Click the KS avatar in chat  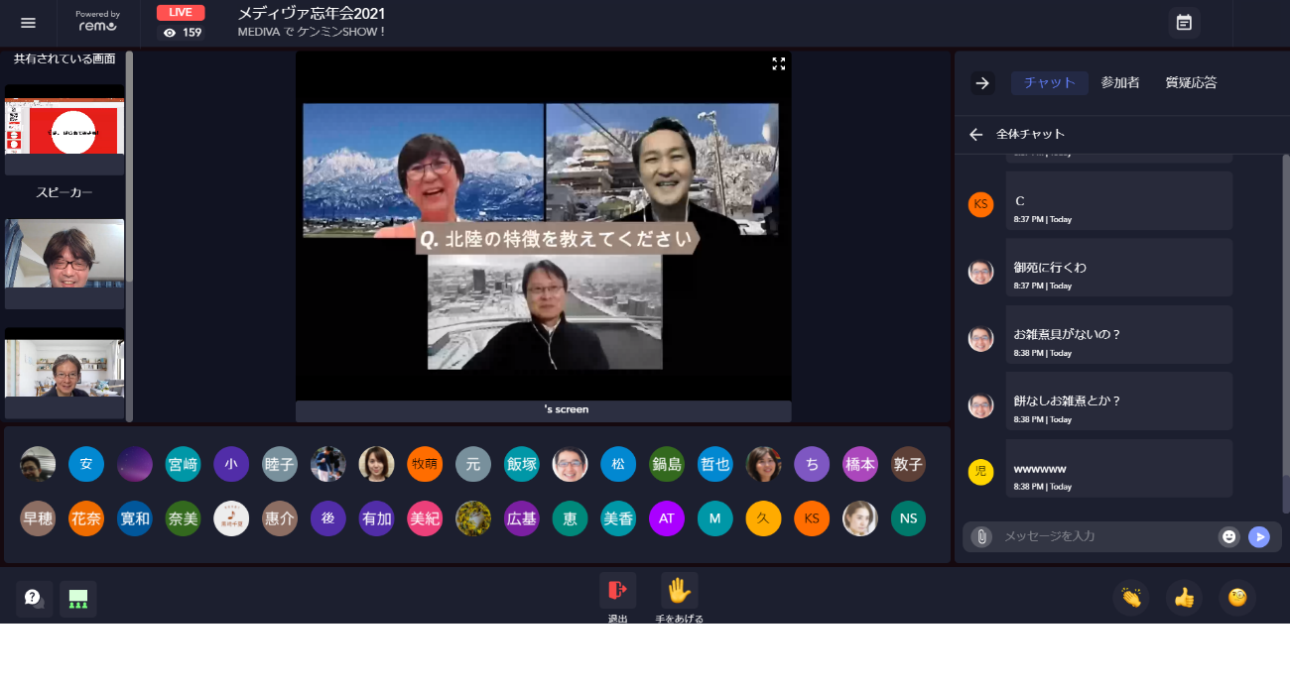coord(980,204)
